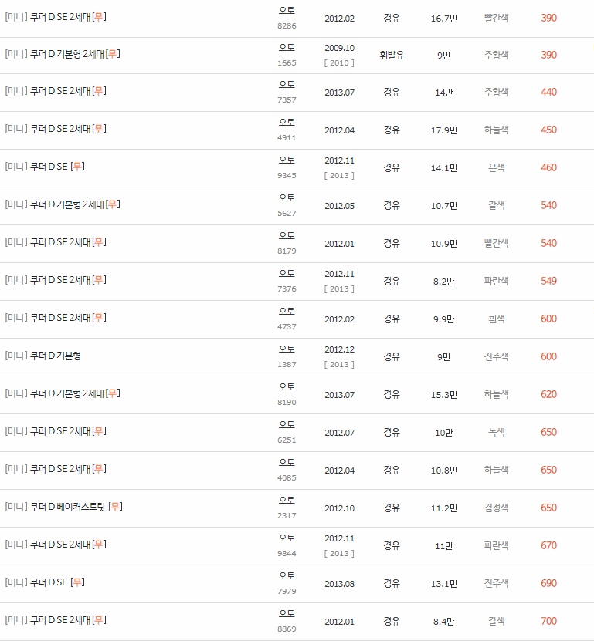Select the 쿠퍼 D 베이커스트릿 listing
This screenshot has width=594, height=641.
(x=60, y=507)
